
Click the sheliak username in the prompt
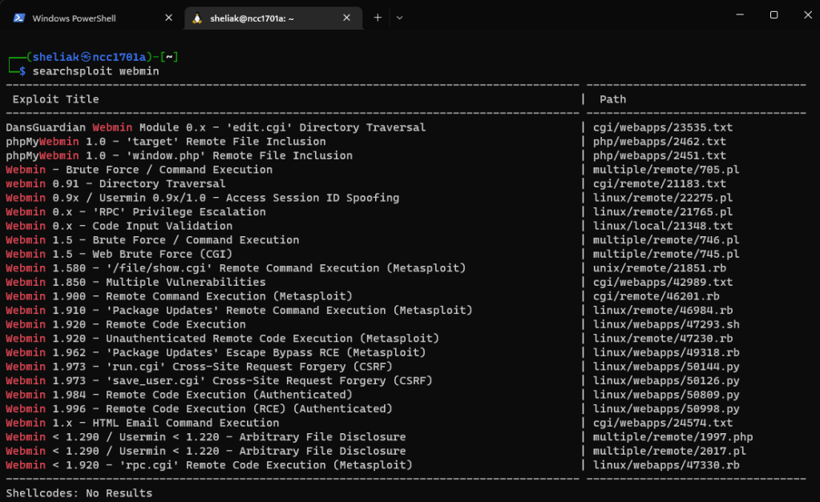(55, 57)
